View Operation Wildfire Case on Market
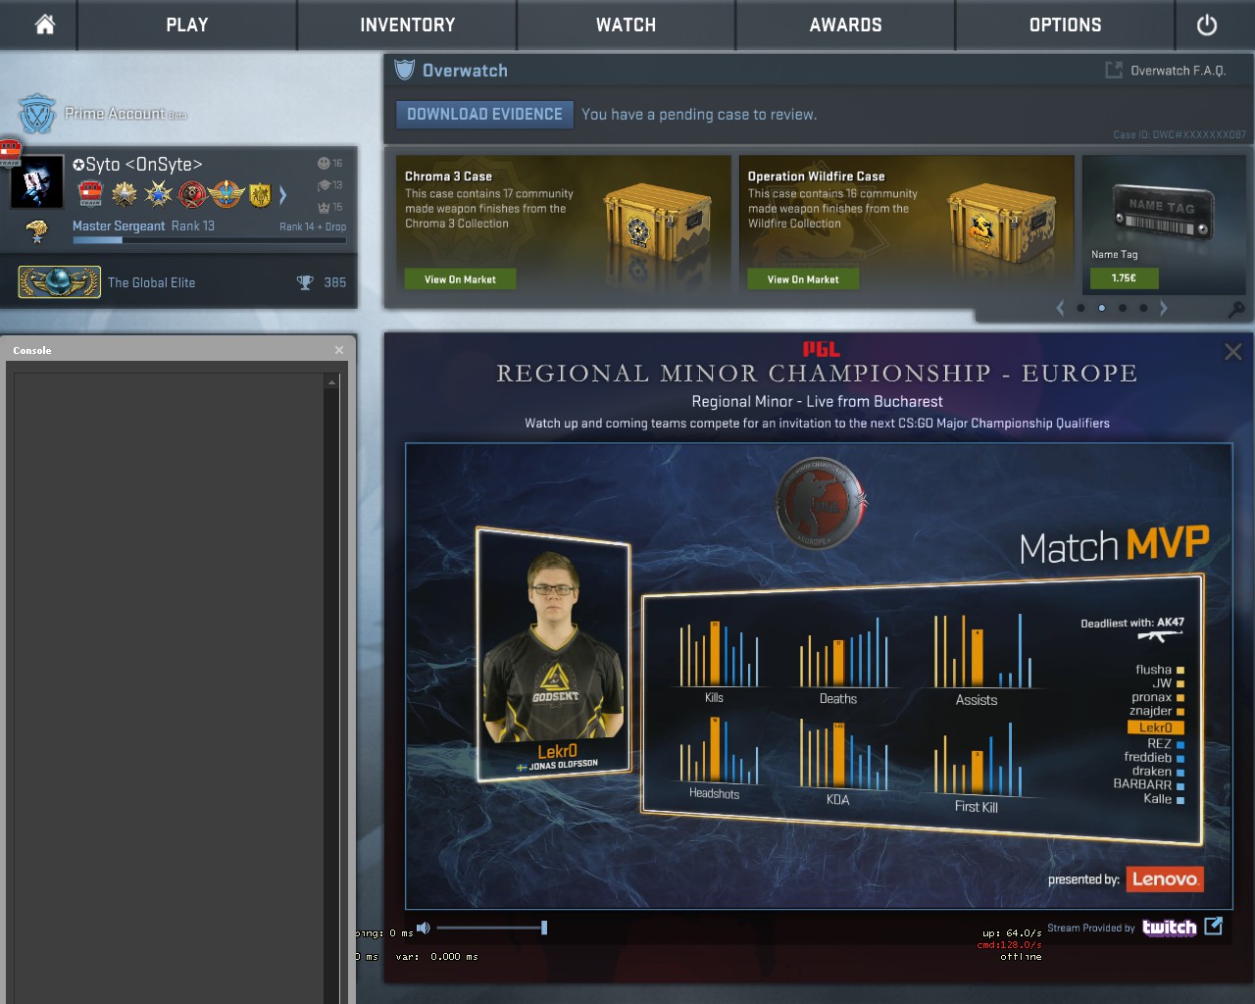Image resolution: width=1255 pixels, height=1004 pixels. pos(803,279)
